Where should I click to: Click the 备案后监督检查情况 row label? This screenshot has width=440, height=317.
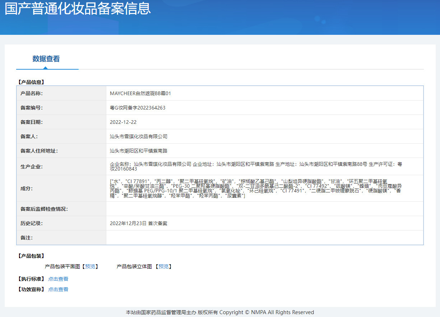[x=44, y=209]
